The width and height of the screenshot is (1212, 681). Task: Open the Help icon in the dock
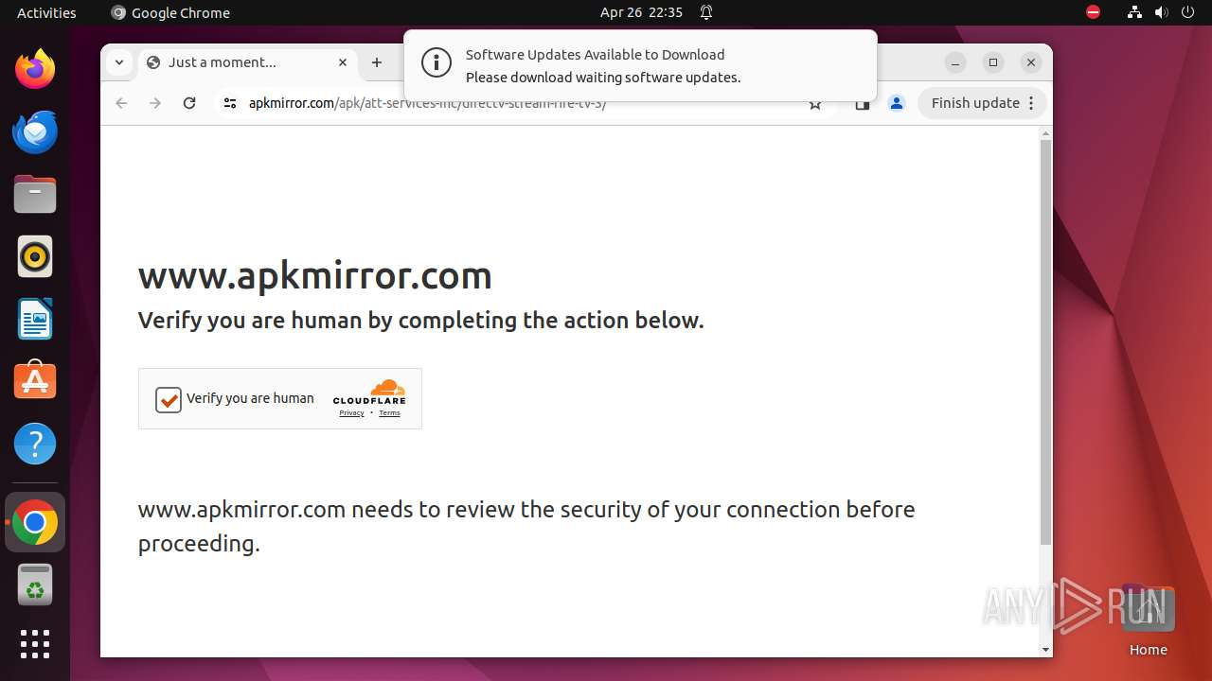(35, 444)
